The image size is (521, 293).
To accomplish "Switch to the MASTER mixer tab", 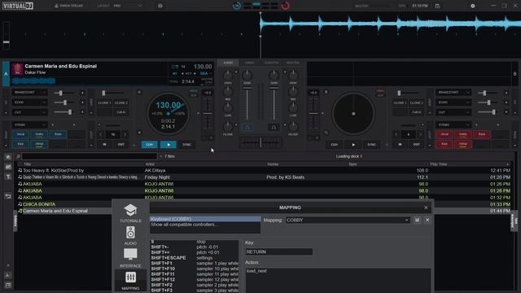I will (293, 63).
